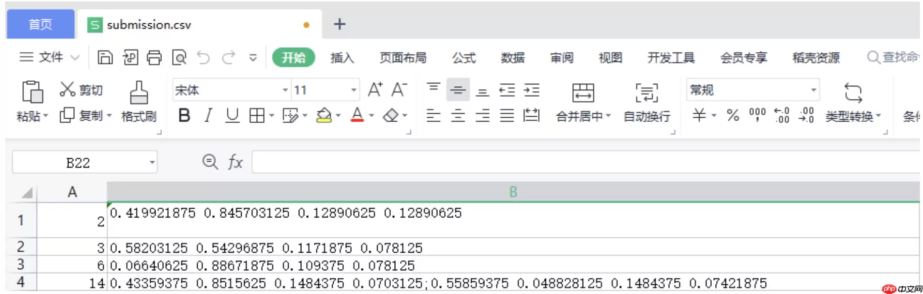Click the formula bar input field
Image resolution: width=923 pixels, height=294 pixels.
click(x=586, y=162)
